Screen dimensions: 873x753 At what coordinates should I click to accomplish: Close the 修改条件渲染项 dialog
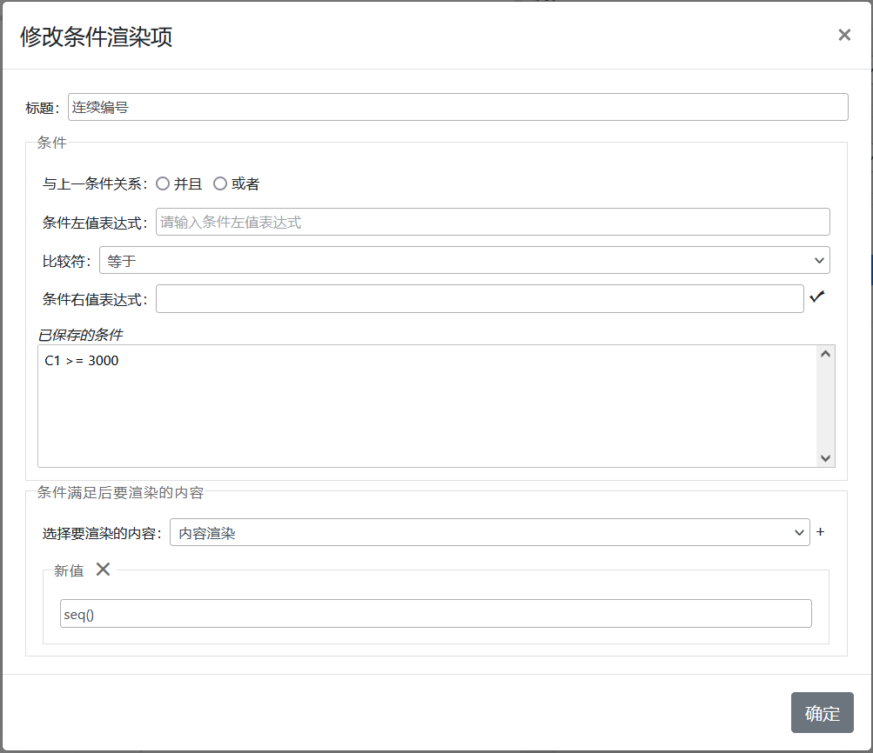[x=844, y=35]
